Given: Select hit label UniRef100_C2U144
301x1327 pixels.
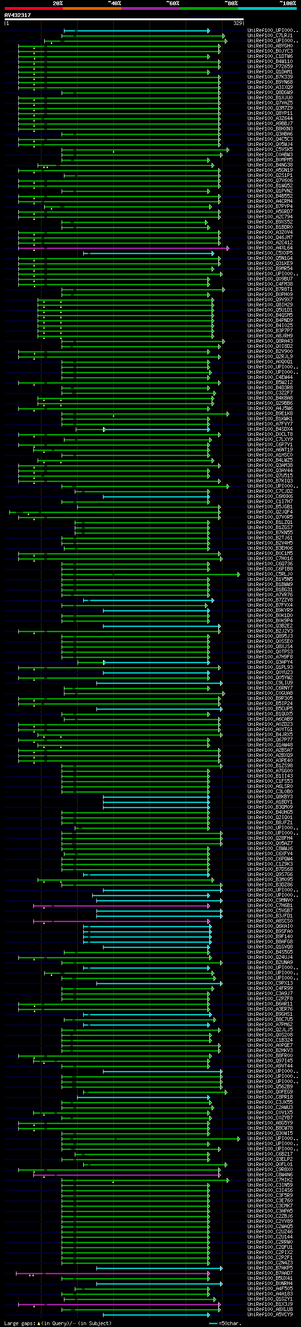Looking at the screenshot, I should (x=270, y=1237).
